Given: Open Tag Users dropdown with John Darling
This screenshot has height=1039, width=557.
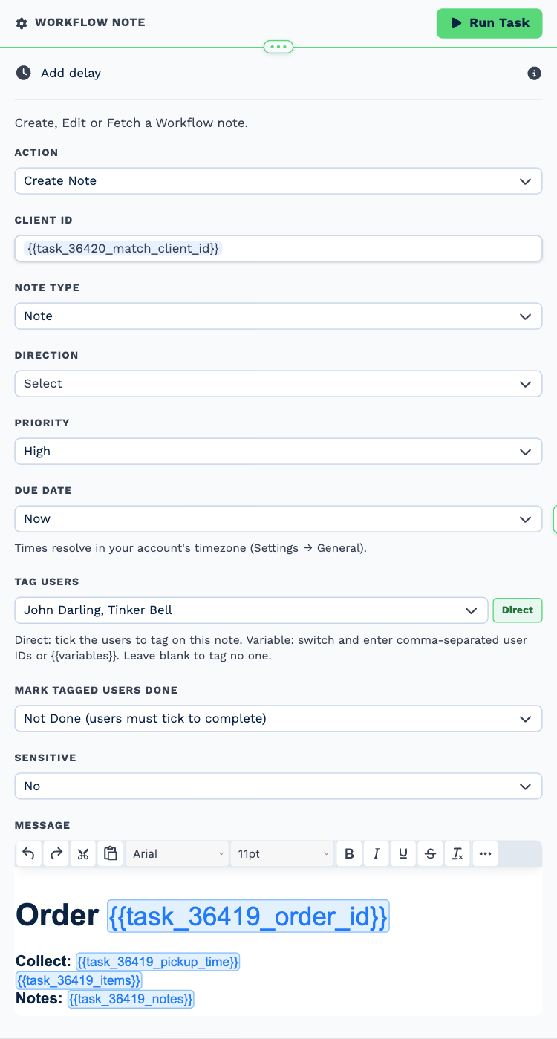Looking at the screenshot, I should coord(251,610).
